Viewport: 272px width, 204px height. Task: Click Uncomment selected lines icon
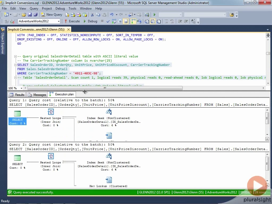tap(172, 21)
